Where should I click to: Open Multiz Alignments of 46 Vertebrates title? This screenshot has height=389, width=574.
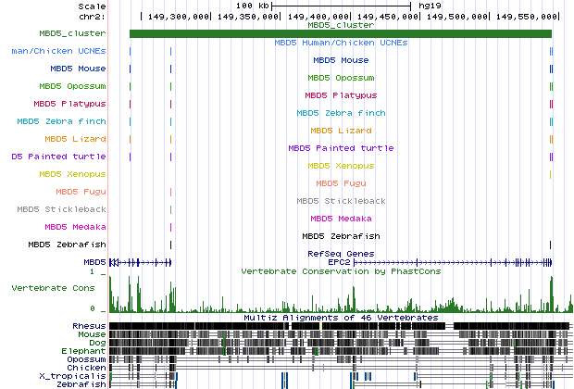coord(341,318)
